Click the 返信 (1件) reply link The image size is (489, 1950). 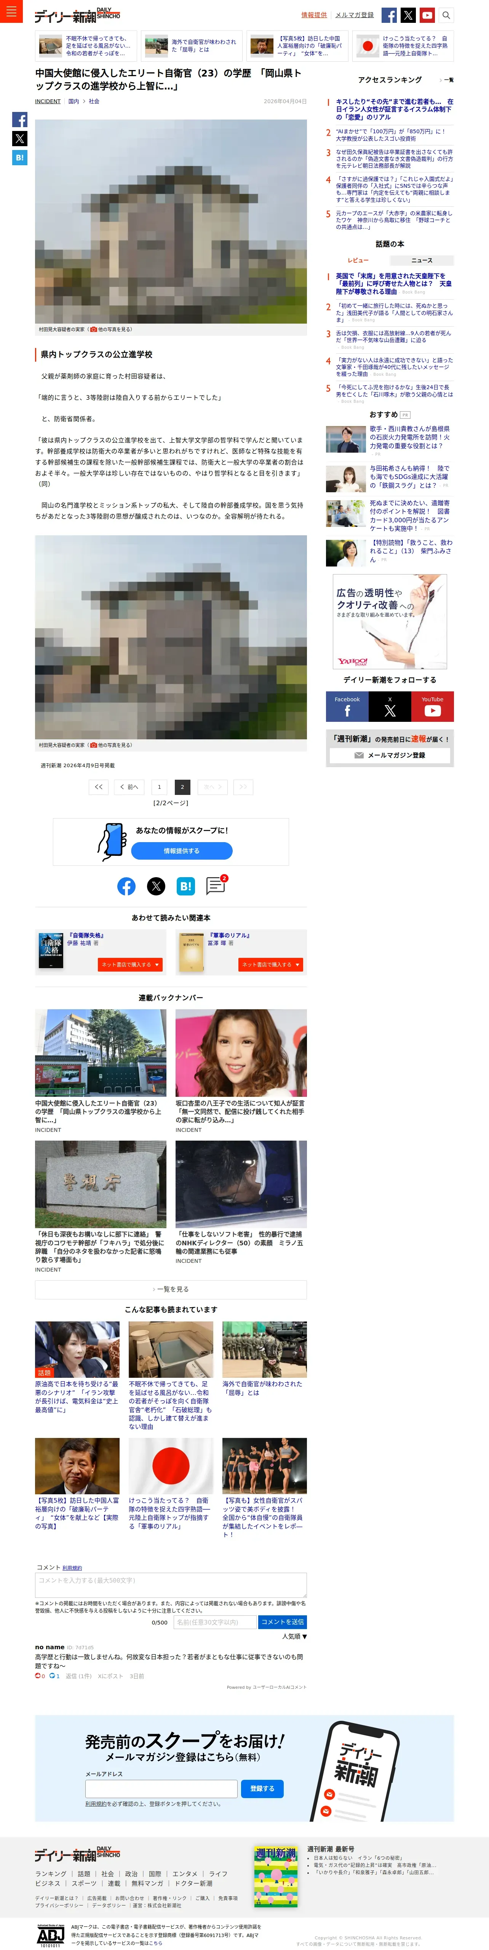[x=78, y=1677]
